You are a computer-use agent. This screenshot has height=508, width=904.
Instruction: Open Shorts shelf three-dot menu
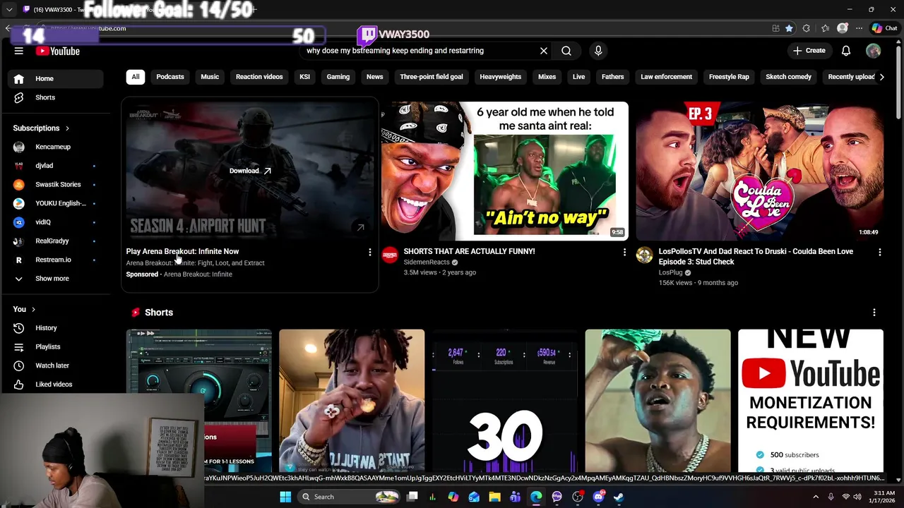click(x=874, y=313)
